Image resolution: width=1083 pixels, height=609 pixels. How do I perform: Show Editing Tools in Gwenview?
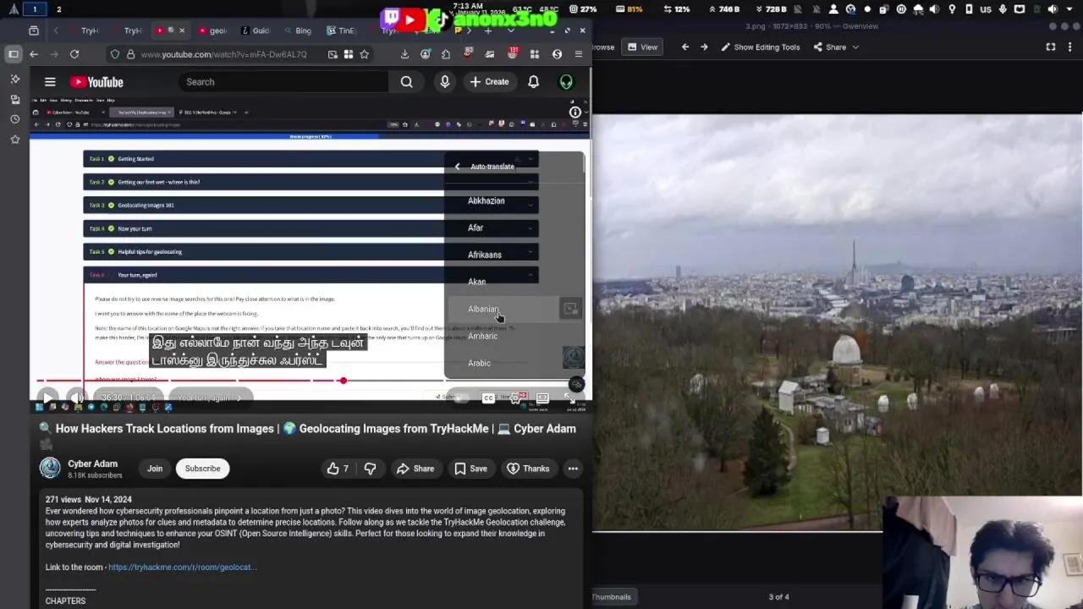[x=760, y=47]
